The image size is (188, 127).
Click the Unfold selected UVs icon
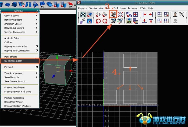[129, 21]
